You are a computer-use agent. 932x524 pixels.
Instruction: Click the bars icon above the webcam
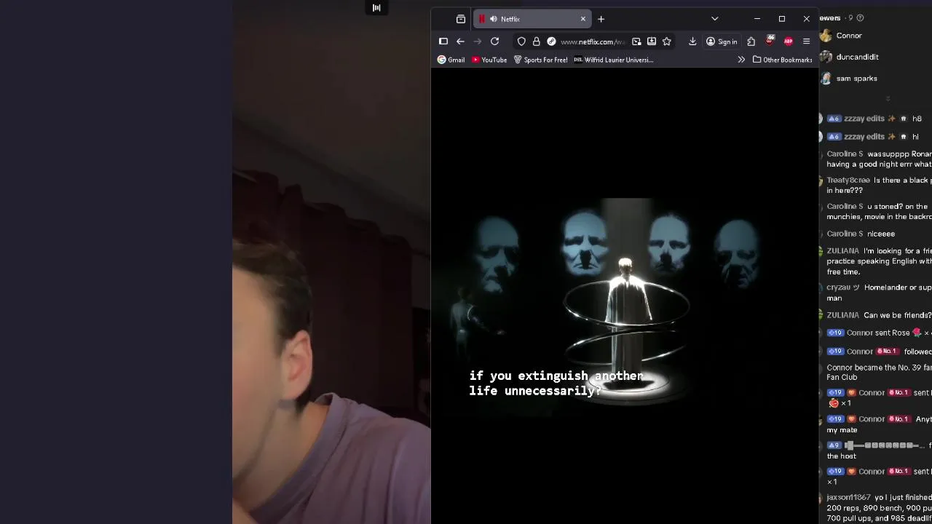pyautogui.click(x=376, y=8)
